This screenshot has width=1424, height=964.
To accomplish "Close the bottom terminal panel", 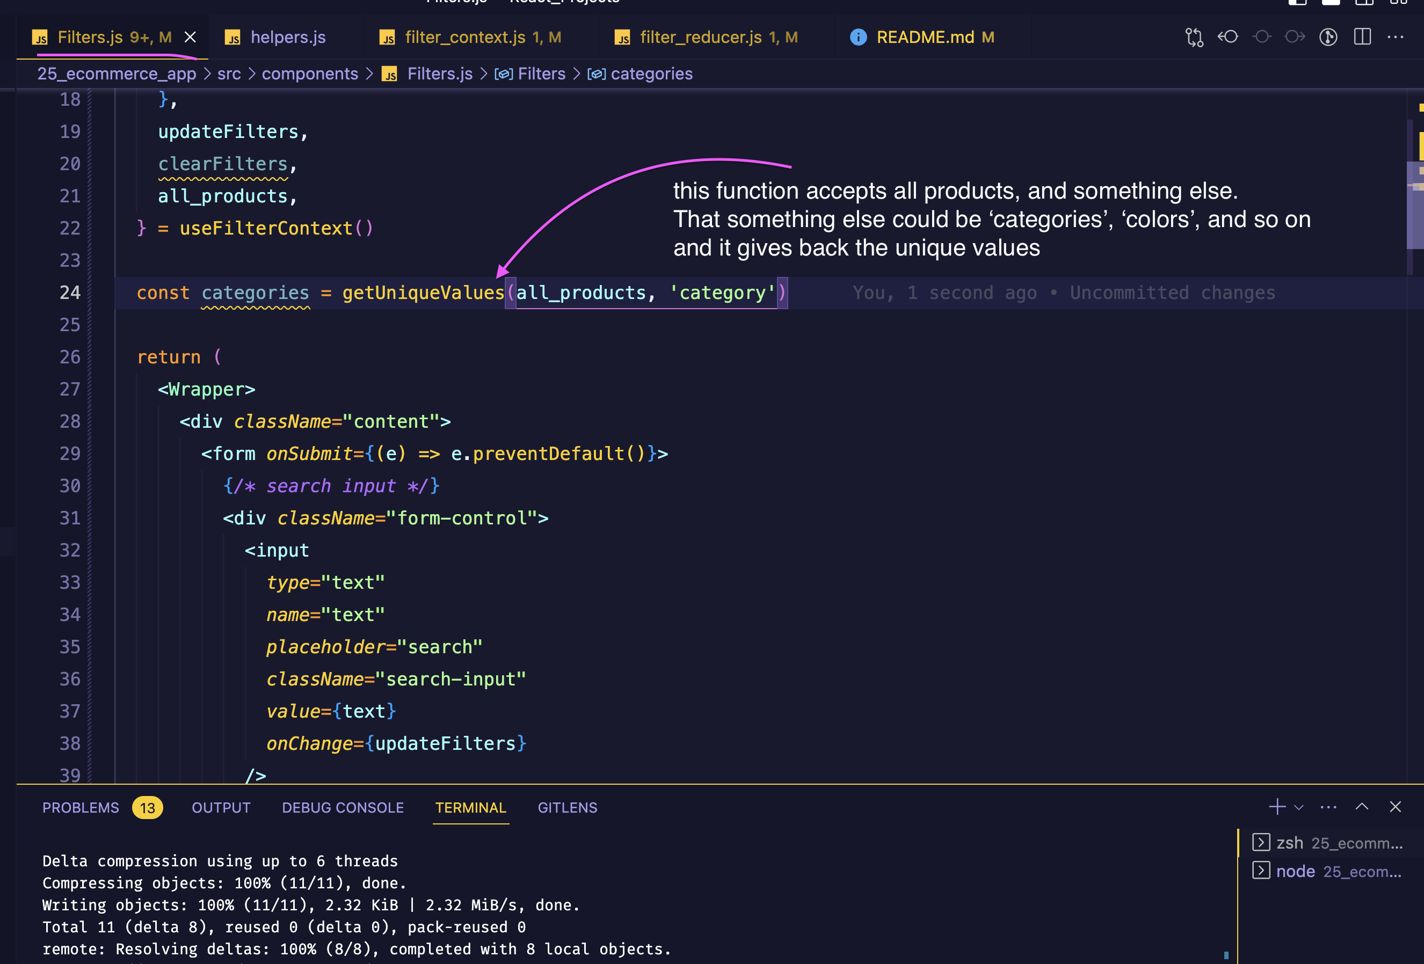I will pyautogui.click(x=1395, y=807).
